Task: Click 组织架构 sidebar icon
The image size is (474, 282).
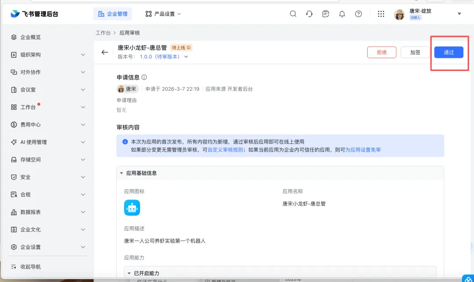Action: click(14, 55)
